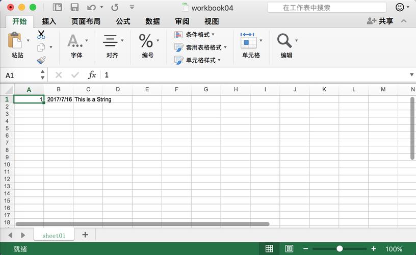Click the Cut scissors icon
This screenshot has width=416, height=255.
(41, 35)
